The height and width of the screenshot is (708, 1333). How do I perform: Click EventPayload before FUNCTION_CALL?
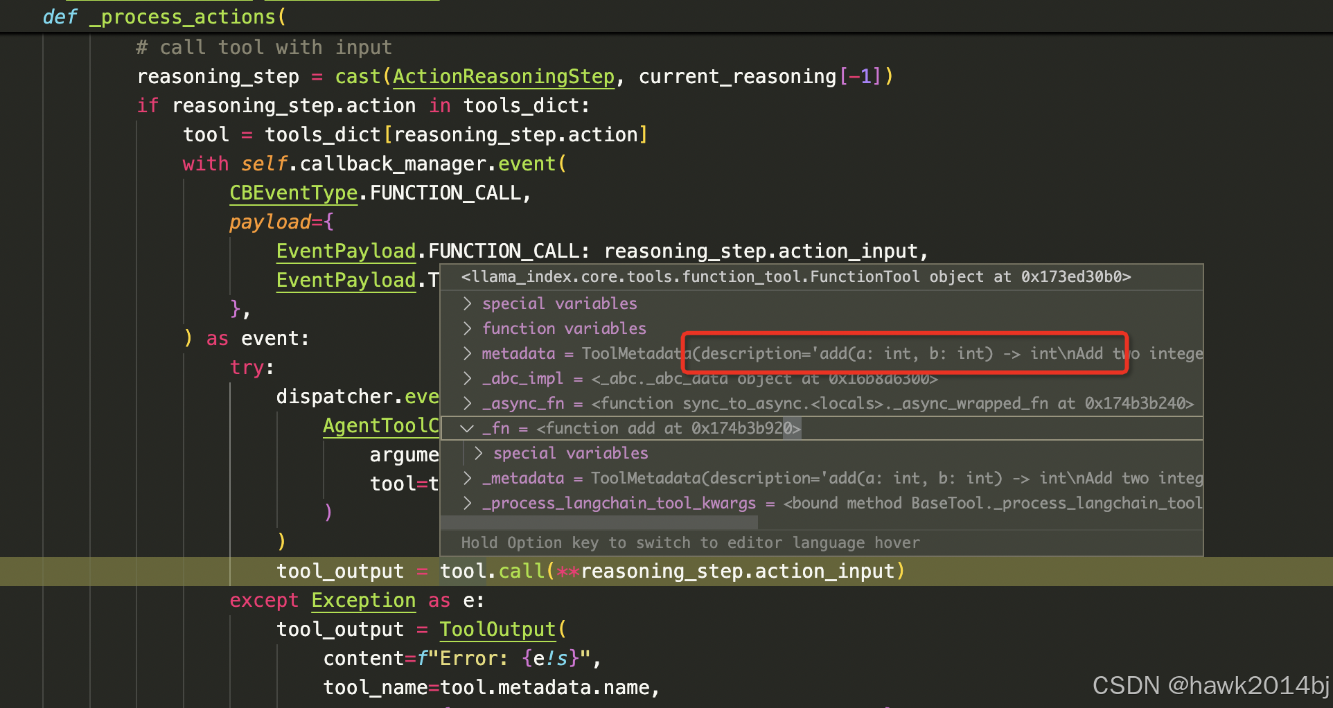point(346,251)
